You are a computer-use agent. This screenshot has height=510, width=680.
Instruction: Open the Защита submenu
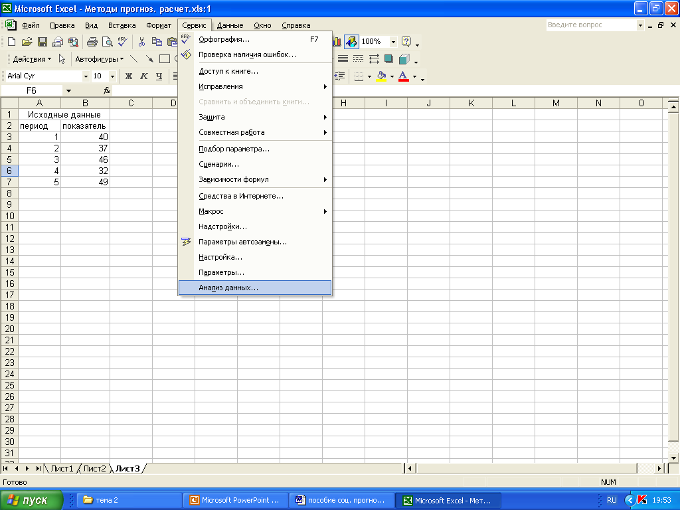coord(255,117)
